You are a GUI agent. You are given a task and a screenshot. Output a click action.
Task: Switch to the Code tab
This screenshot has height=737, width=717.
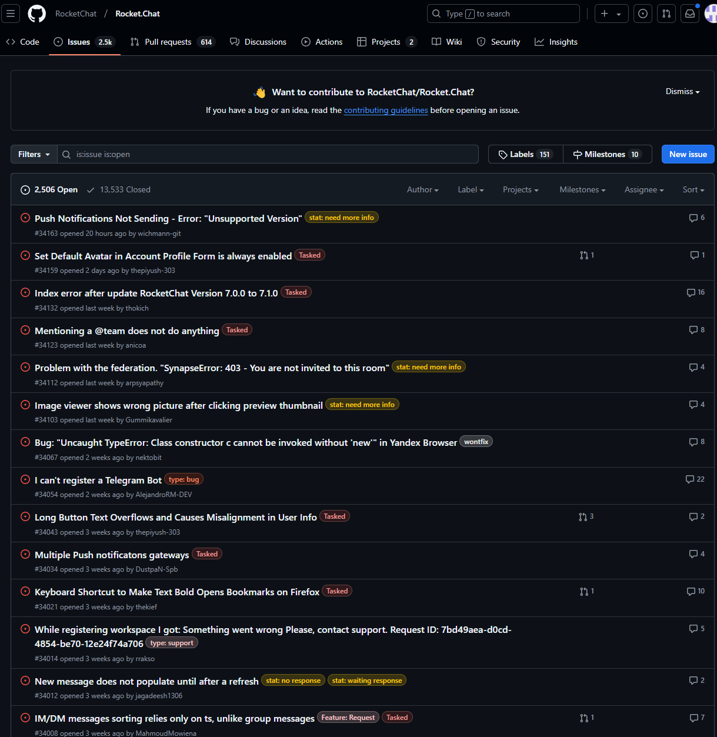click(22, 42)
